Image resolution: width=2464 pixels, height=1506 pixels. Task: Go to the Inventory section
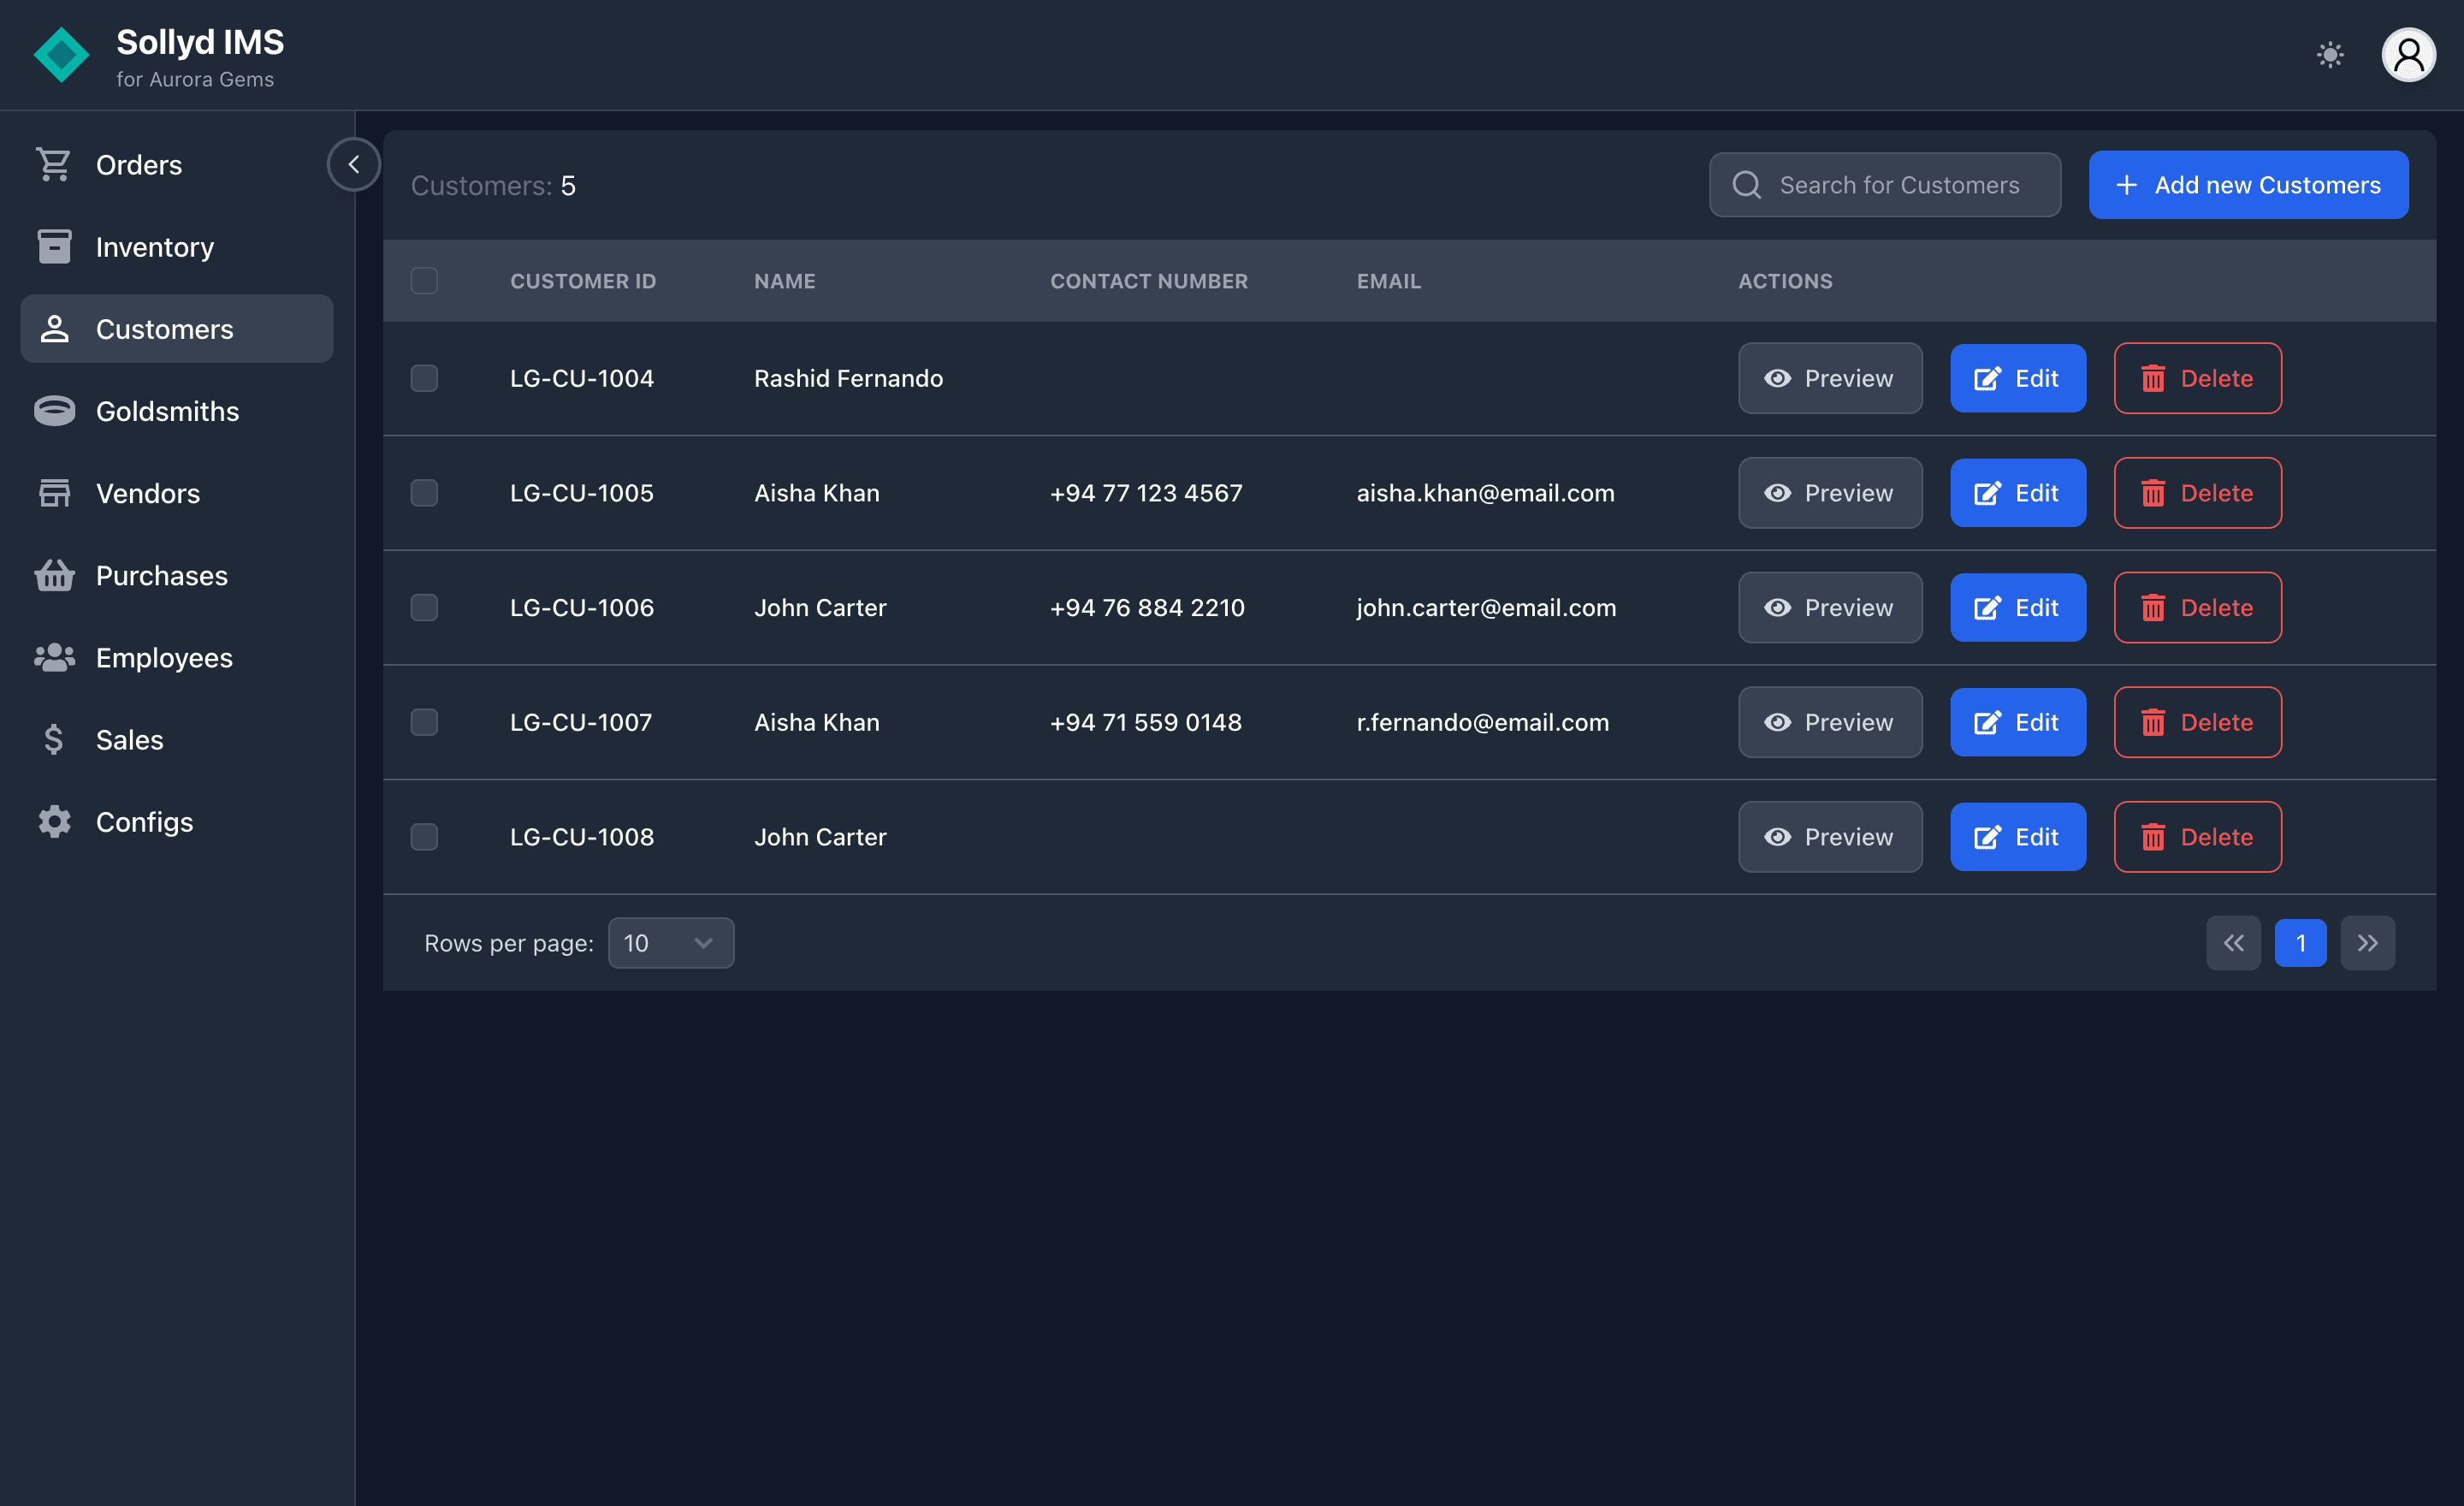tap(177, 246)
